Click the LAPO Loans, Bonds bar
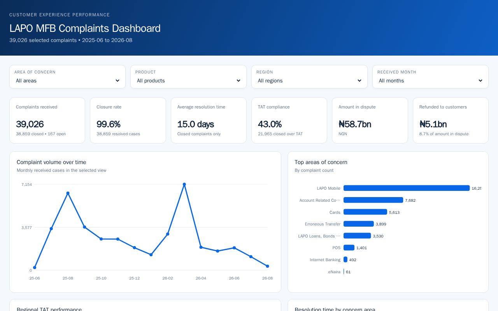Viewport: 498px width, 311px height. click(x=357, y=236)
